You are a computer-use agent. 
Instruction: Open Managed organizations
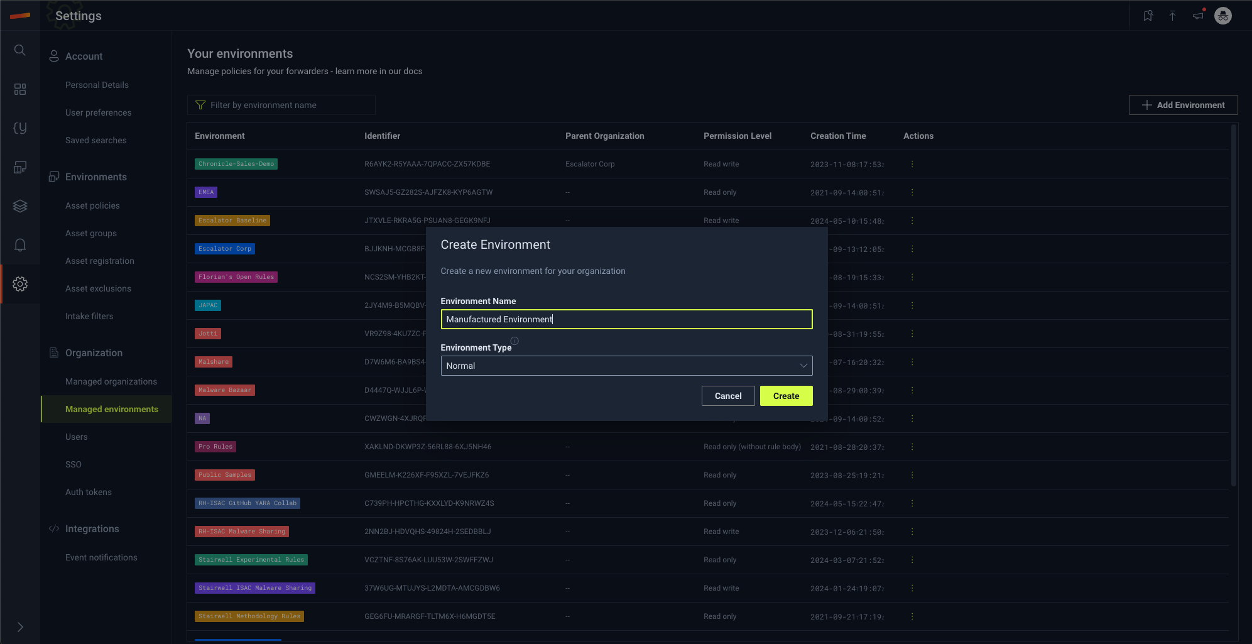coord(111,381)
